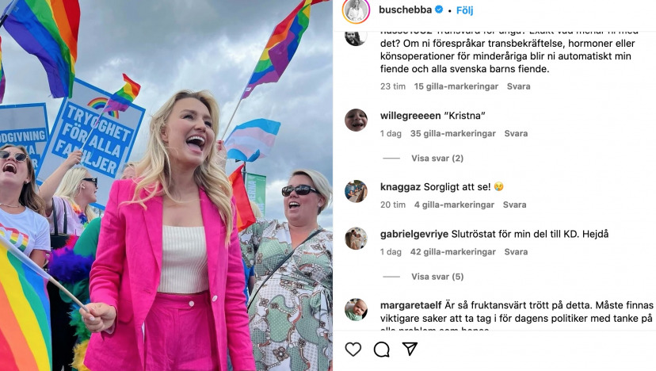Screen dimensions: 656x371
Task: Open knaggaz's avatar
Action: pyautogui.click(x=356, y=191)
